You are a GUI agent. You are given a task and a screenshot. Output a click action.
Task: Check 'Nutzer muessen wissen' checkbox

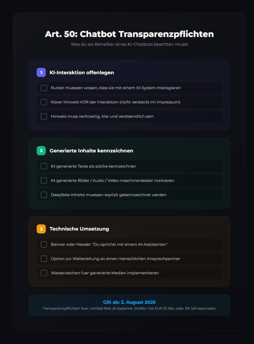(44, 88)
